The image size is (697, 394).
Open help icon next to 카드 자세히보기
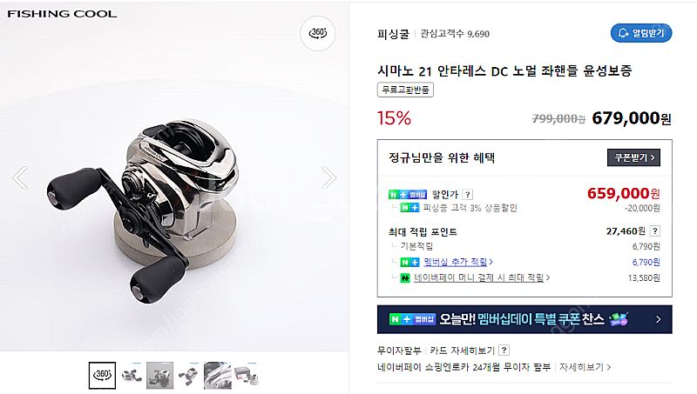point(504,350)
